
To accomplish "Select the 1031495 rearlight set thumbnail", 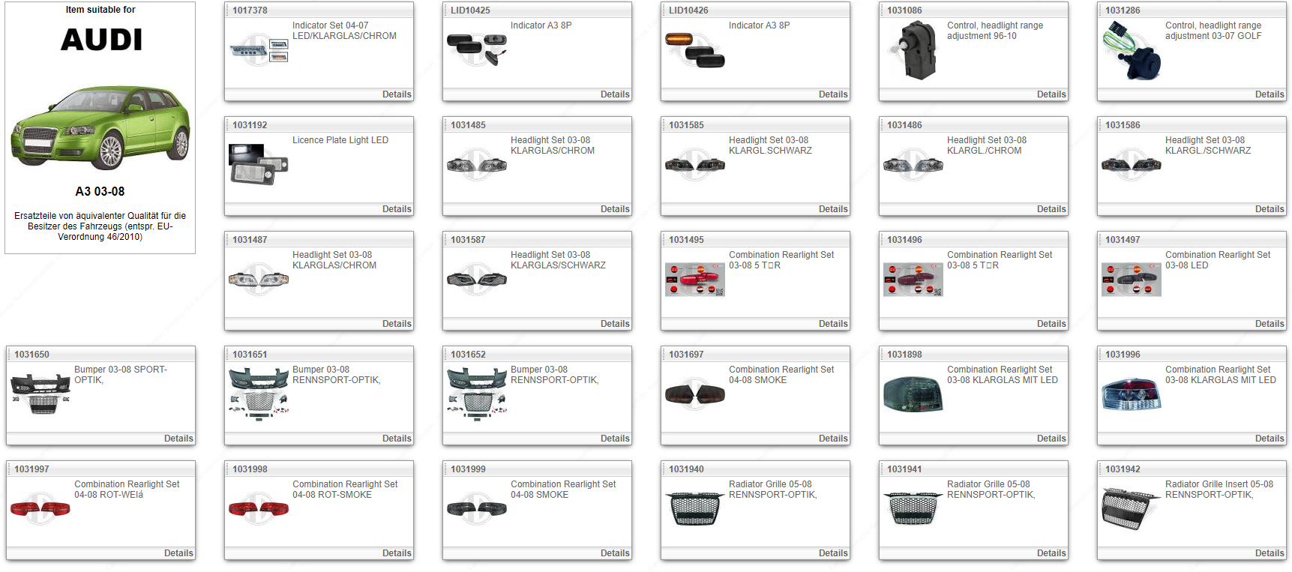I will pyautogui.click(x=695, y=280).
